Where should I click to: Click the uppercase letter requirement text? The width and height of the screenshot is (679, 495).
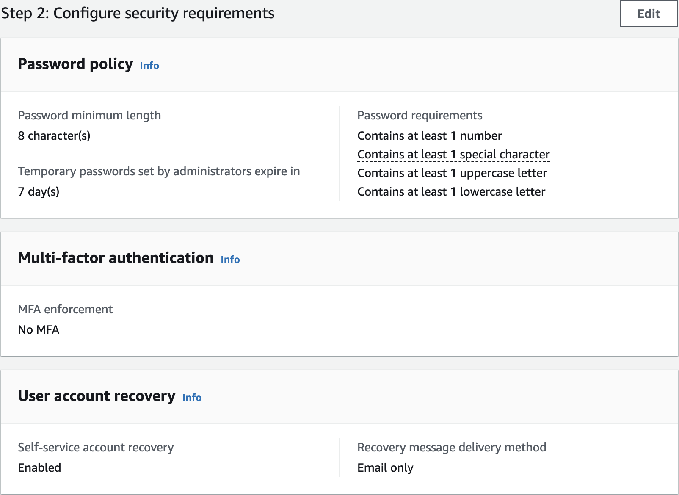452,173
